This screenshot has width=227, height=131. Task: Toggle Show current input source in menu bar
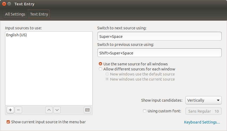click(8, 122)
